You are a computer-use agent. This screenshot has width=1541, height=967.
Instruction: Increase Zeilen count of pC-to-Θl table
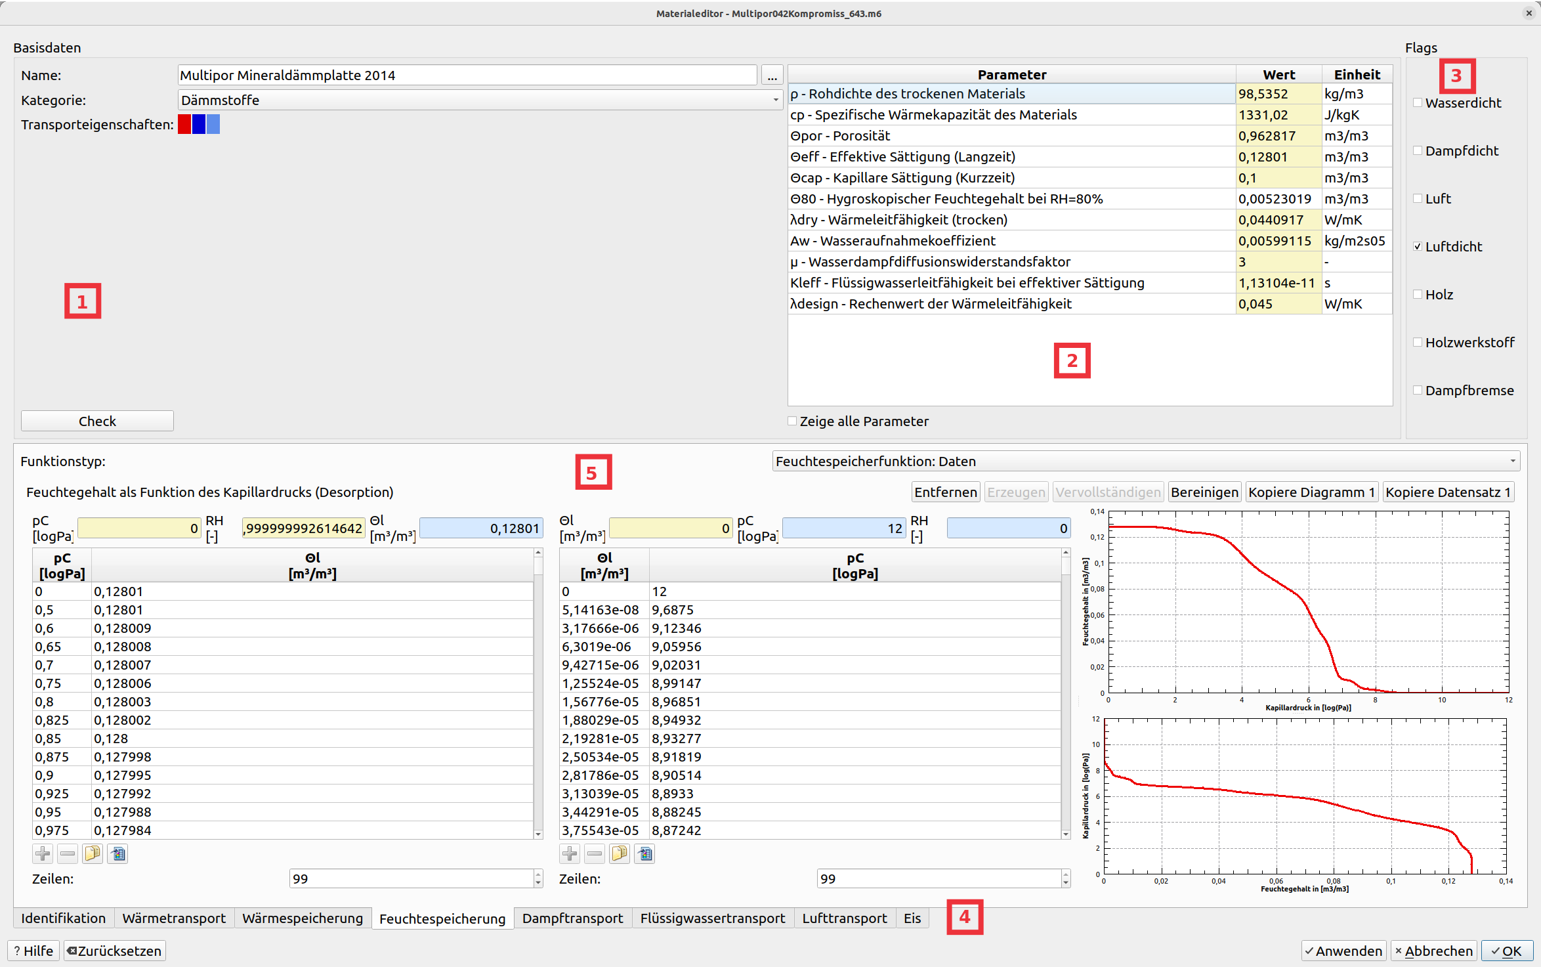[x=538, y=874]
